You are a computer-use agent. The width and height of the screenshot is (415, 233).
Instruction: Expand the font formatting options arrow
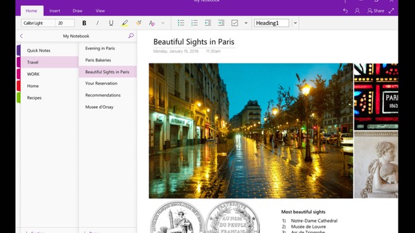click(163, 23)
